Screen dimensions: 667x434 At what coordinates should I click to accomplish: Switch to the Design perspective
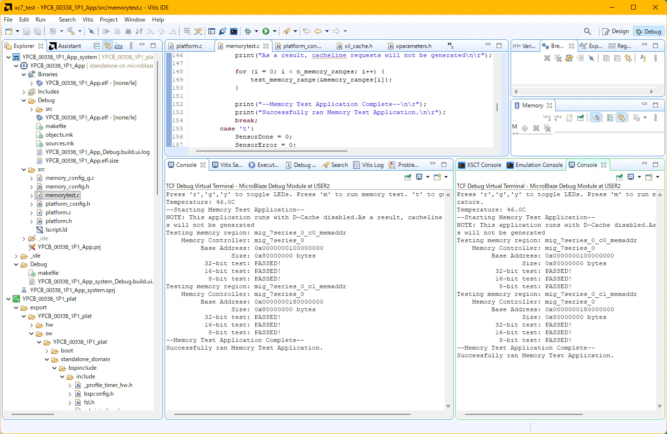click(x=616, y=31)
